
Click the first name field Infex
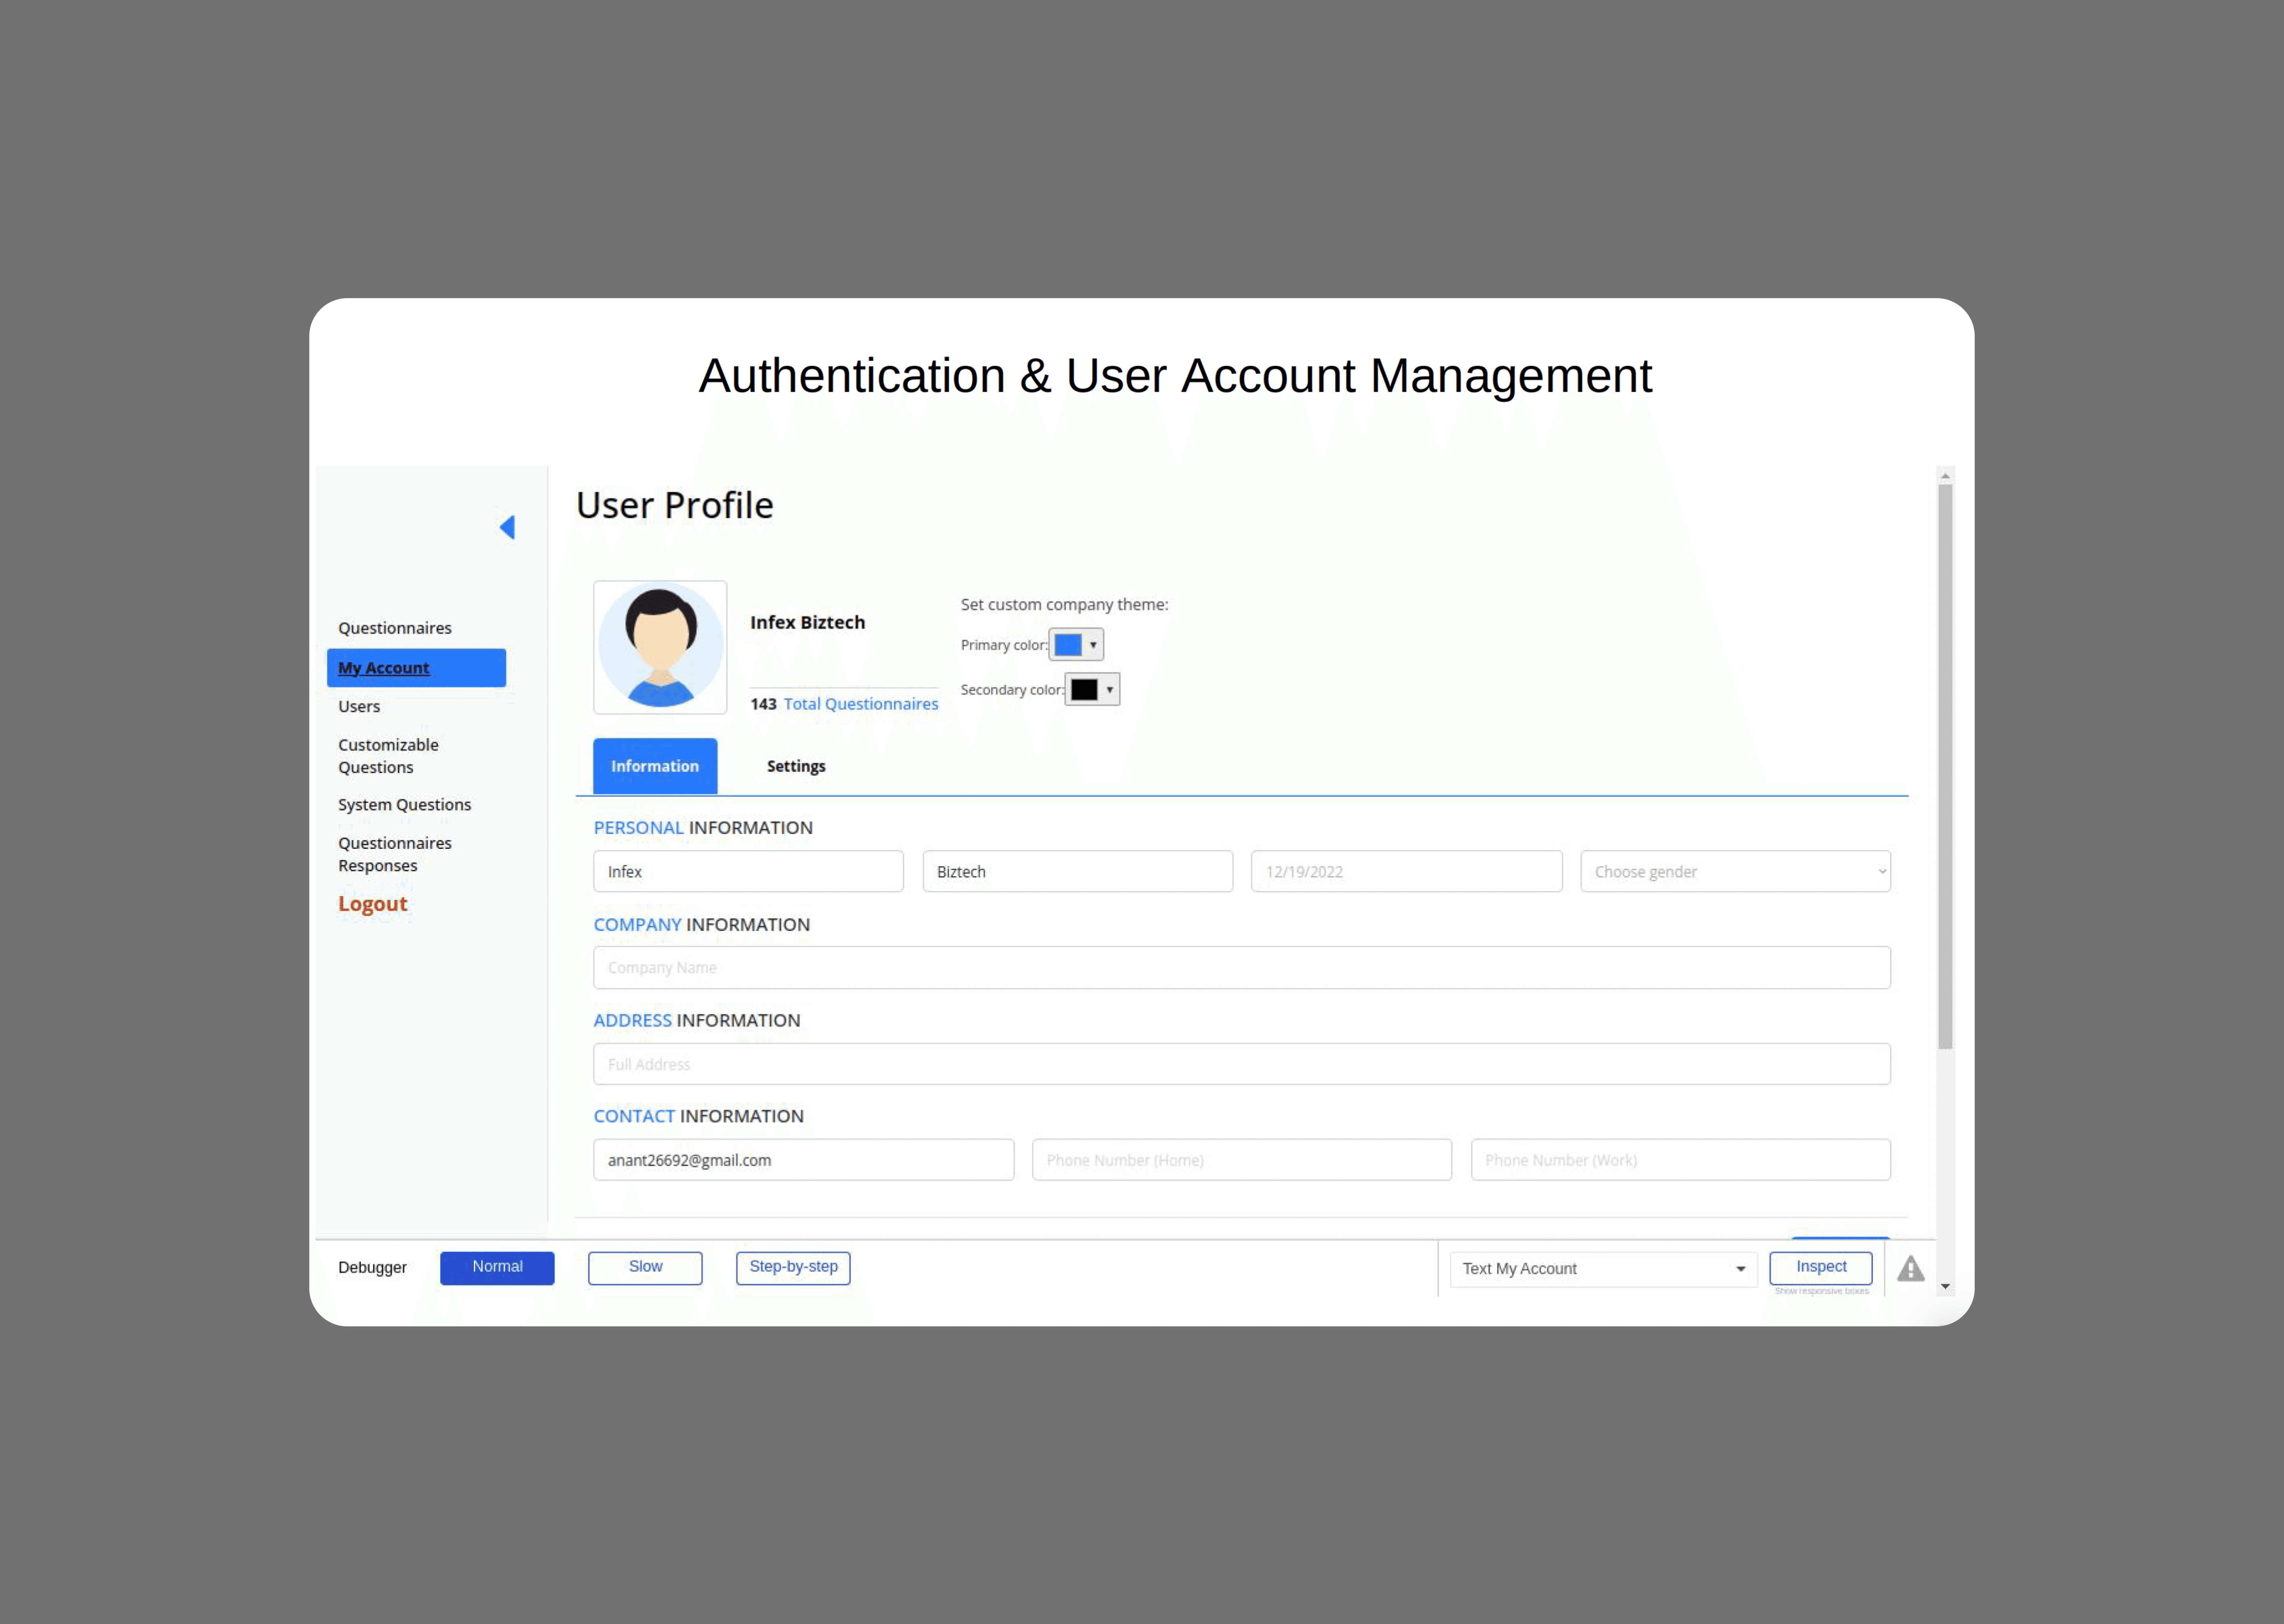(x=748, y=871)
